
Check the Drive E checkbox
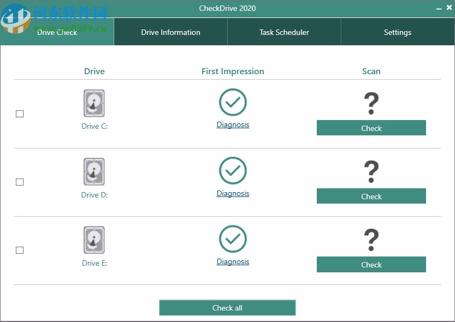tap(20, 250)
